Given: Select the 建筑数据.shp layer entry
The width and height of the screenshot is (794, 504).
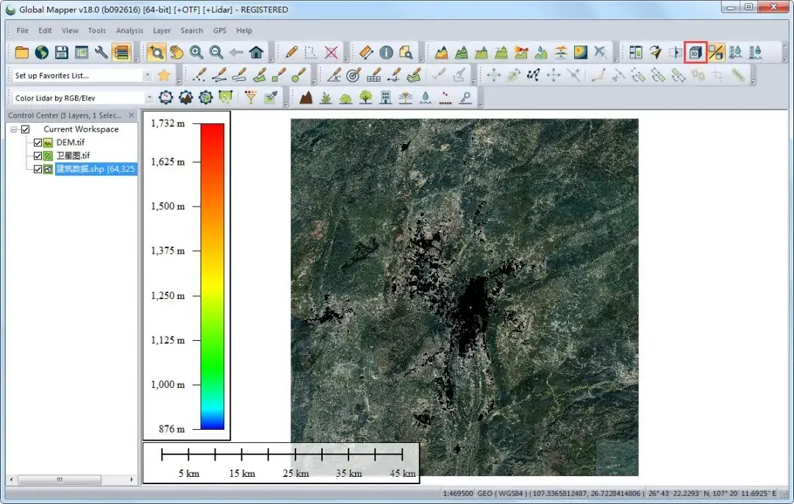Looking at the screenshot, I should (x=95, y=169).
